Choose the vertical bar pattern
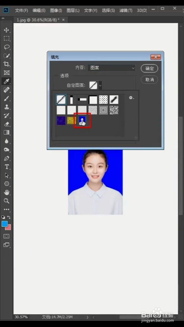 [72, 100]
